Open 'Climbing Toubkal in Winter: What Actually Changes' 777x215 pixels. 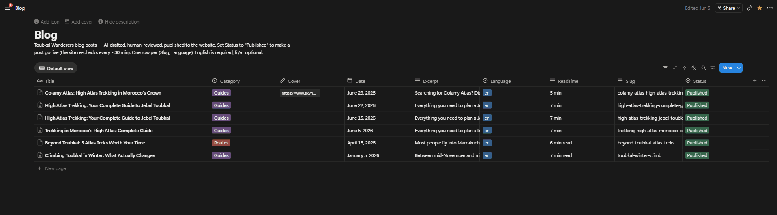pyautogui.click(x=100, y=155)
